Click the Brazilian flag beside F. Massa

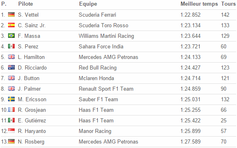[x=11, y=36]
